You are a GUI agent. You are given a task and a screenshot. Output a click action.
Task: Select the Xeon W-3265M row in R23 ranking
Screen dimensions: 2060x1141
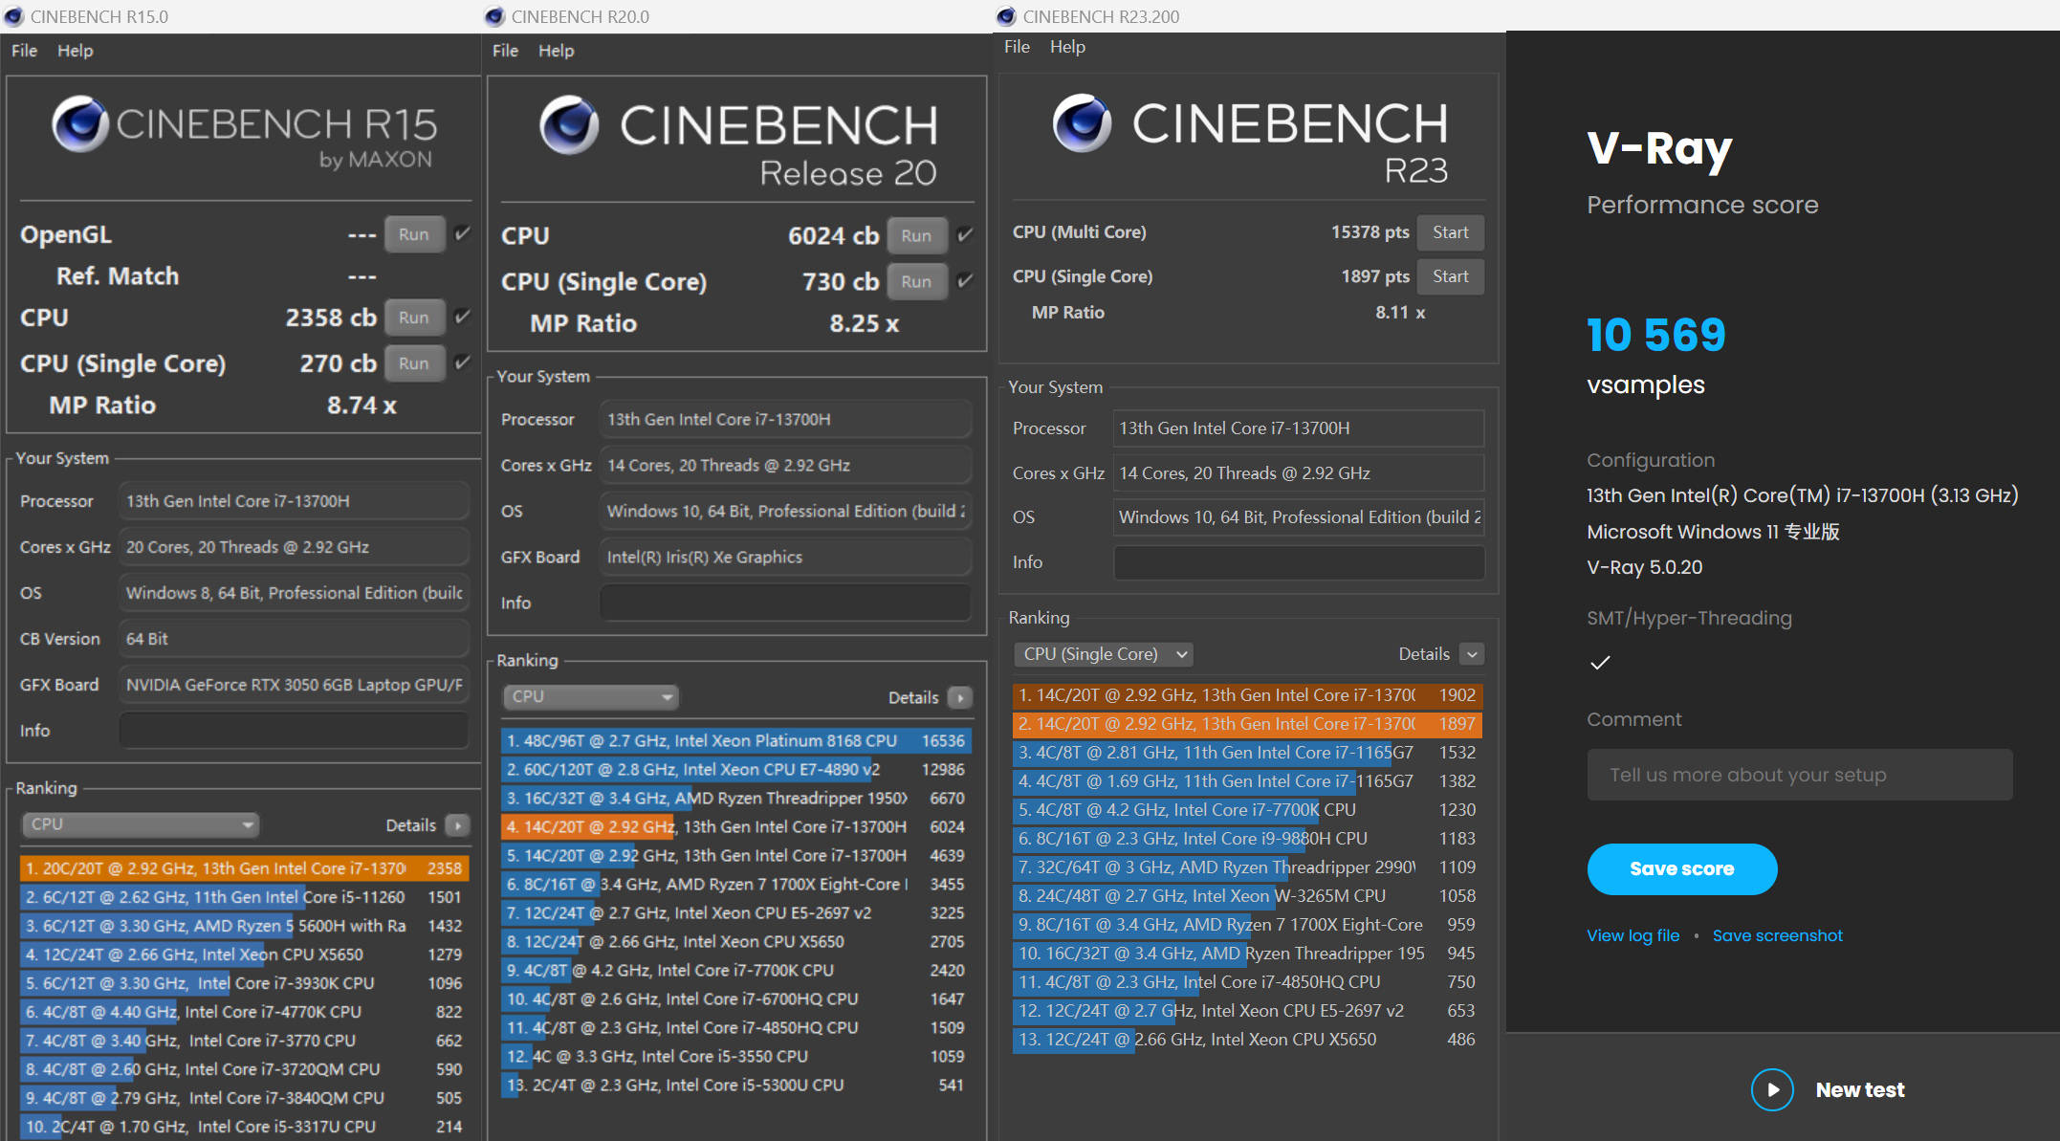click(x=1247, y=896)
